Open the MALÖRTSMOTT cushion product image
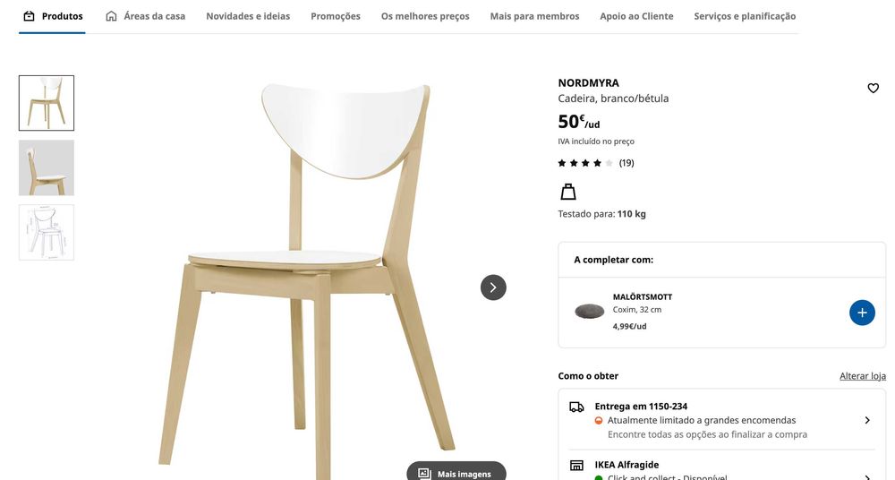Screen dimensions: 895x480 (590, 312)
